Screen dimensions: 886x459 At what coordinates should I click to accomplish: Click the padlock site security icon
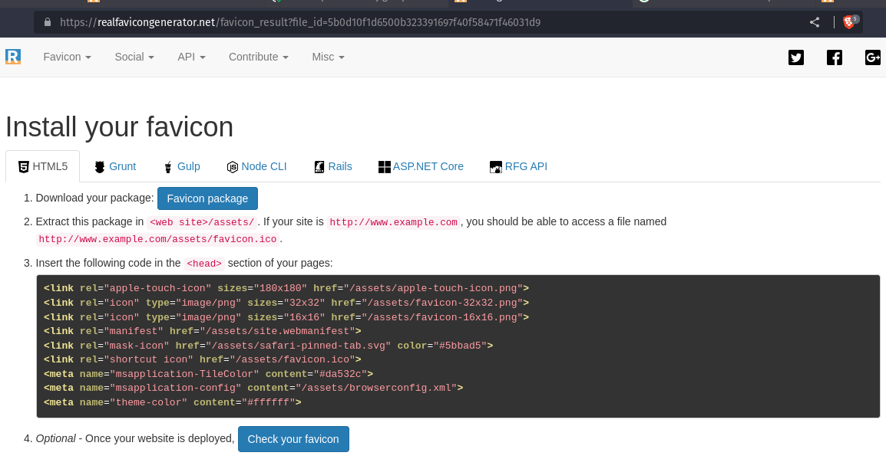tap(48, 22)
